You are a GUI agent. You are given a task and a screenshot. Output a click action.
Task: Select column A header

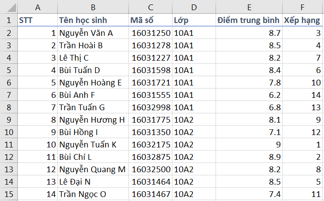click(x=38, y=8)
